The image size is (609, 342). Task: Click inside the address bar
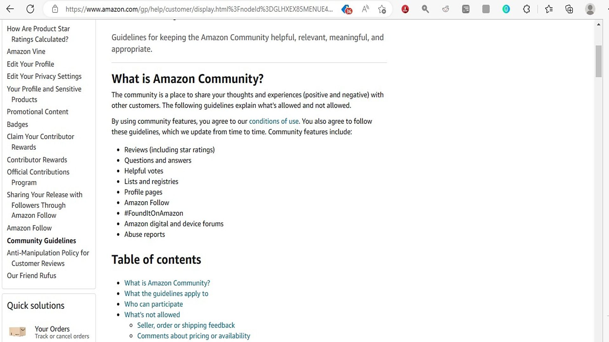(190, 9)
